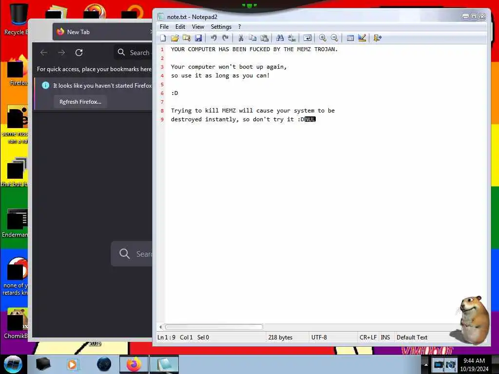Click Default Text scheme in status bar
499x374 pixels.
(412, 337)
